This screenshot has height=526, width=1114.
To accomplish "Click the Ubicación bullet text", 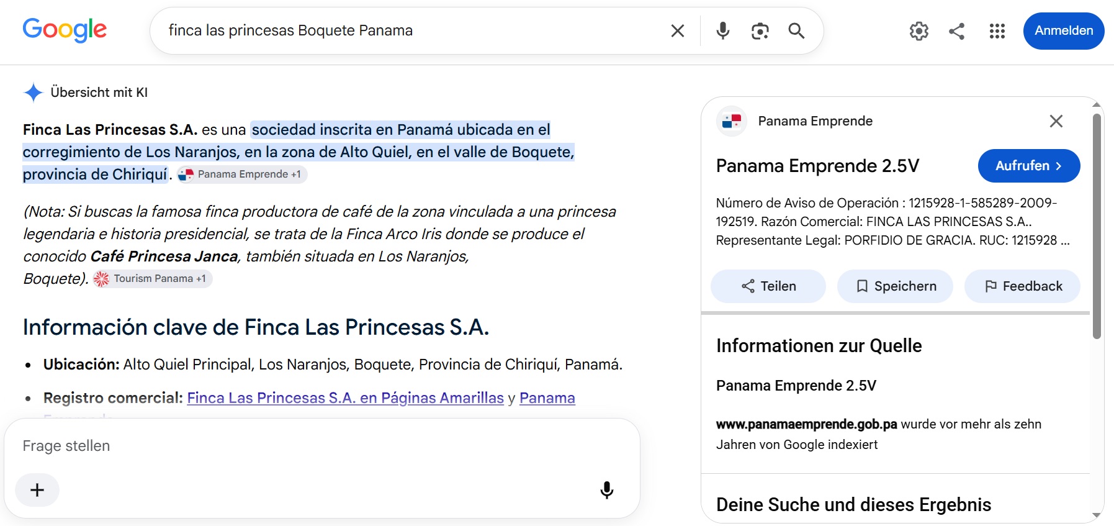I will coord(333,365).
